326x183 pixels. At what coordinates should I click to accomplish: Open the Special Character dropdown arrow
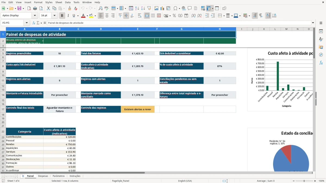click(x=180, y=8)
